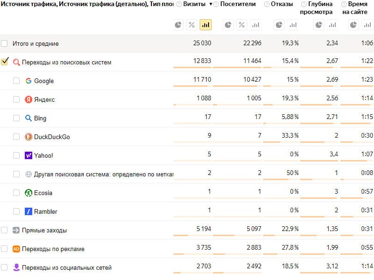The image size is (374, 280).
Task: Click highlighted bar chart icon under Визиты
Action: tap(206, 25)
